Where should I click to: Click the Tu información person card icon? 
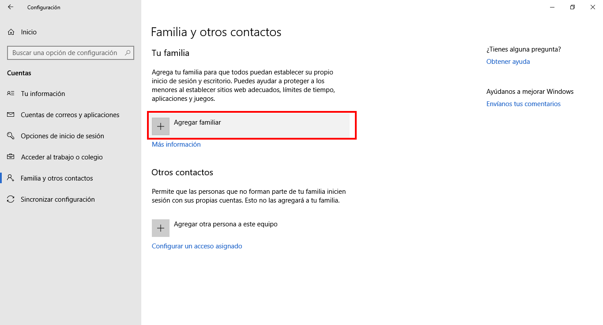click(11, 94)
